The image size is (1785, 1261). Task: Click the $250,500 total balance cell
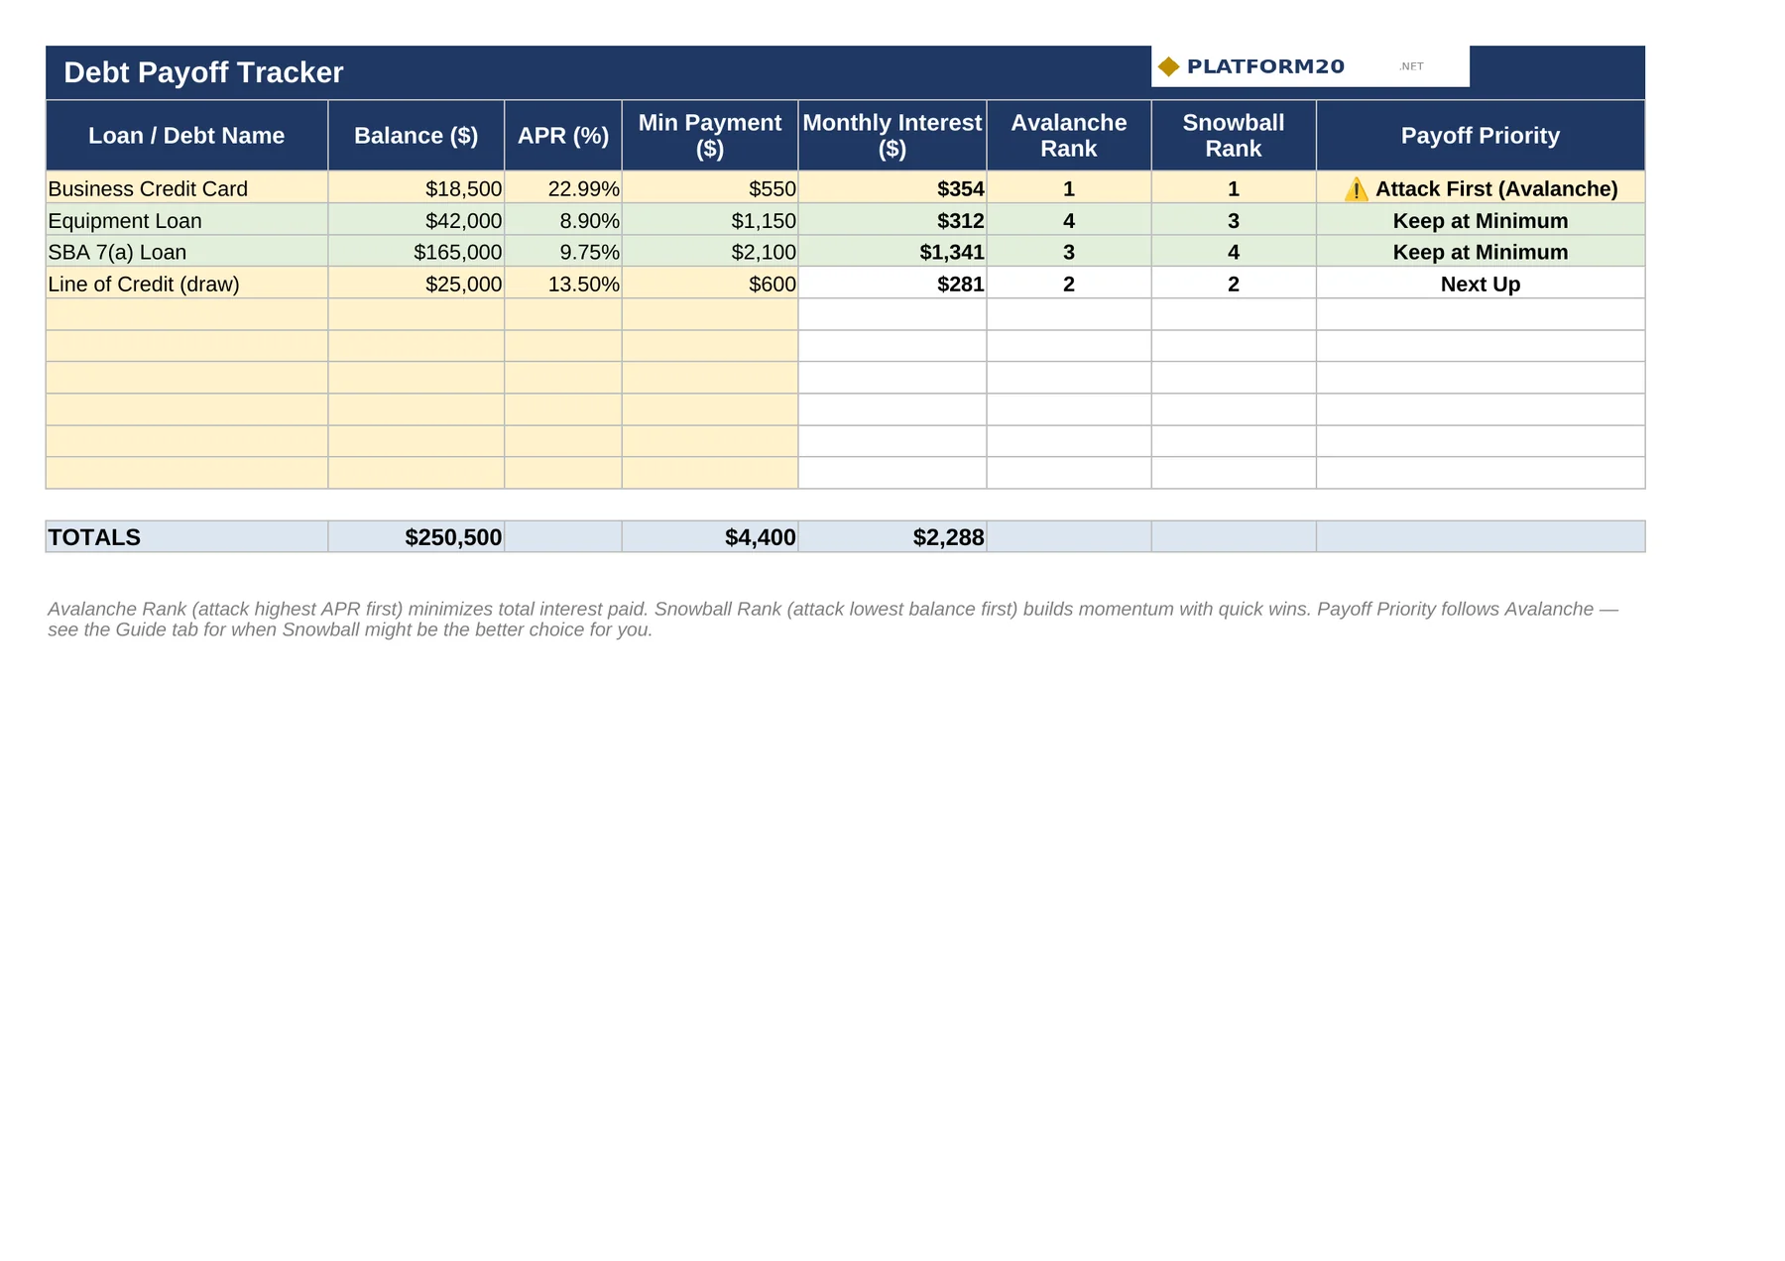[x=416, y=536]
